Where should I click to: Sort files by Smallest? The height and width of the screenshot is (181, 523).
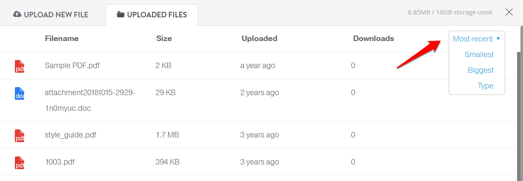tap(479, 55)
